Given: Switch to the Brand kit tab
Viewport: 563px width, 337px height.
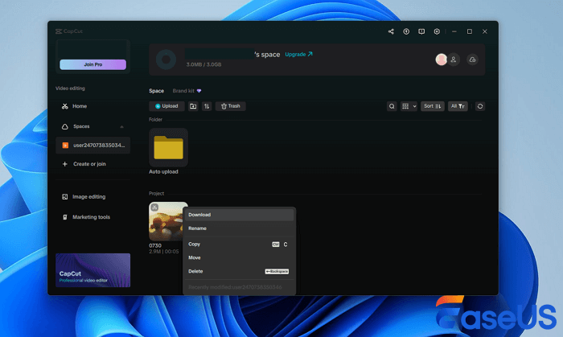Looking at the screenshot, I should (x=187, y=91).
